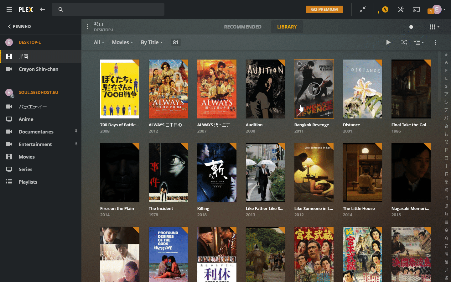Open the バラエティー library
Viewport: 451px width, 282px height.
tap(41, 107)
